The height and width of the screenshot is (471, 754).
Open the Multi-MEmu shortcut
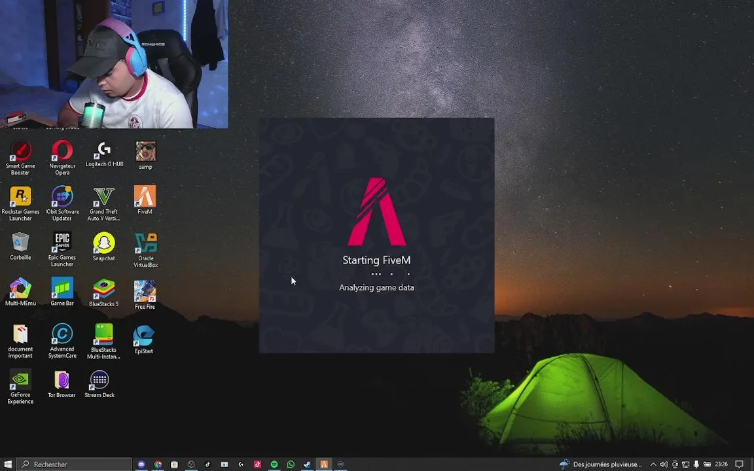pos(20,292)
